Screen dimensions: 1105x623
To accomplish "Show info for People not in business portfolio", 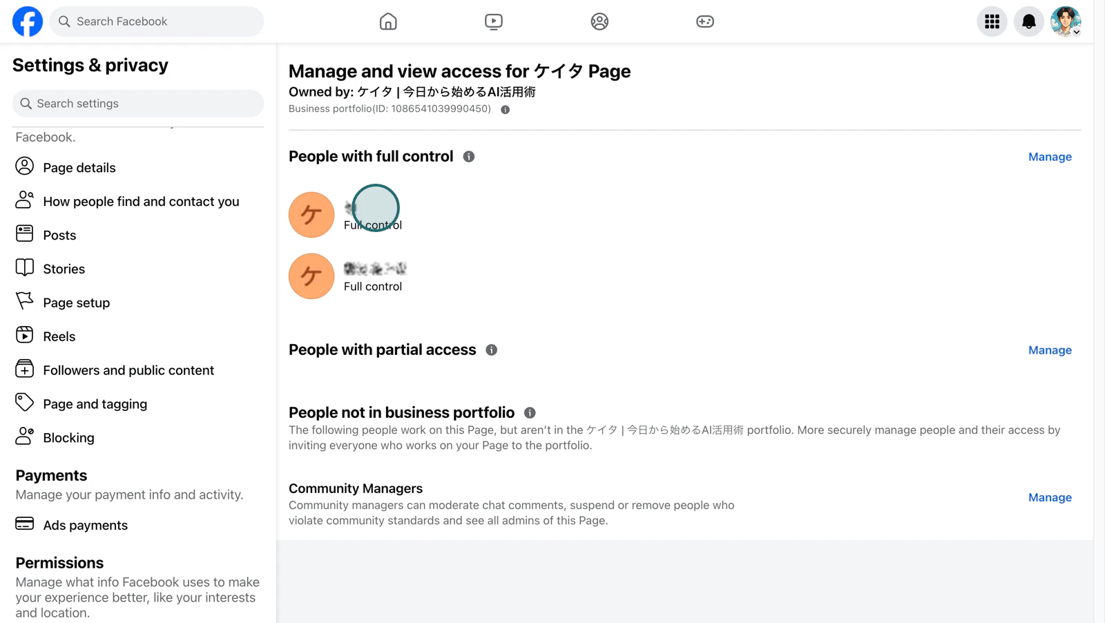I will (530, 413).
